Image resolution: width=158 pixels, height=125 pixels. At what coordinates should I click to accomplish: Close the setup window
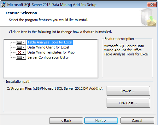coord(152,4)
